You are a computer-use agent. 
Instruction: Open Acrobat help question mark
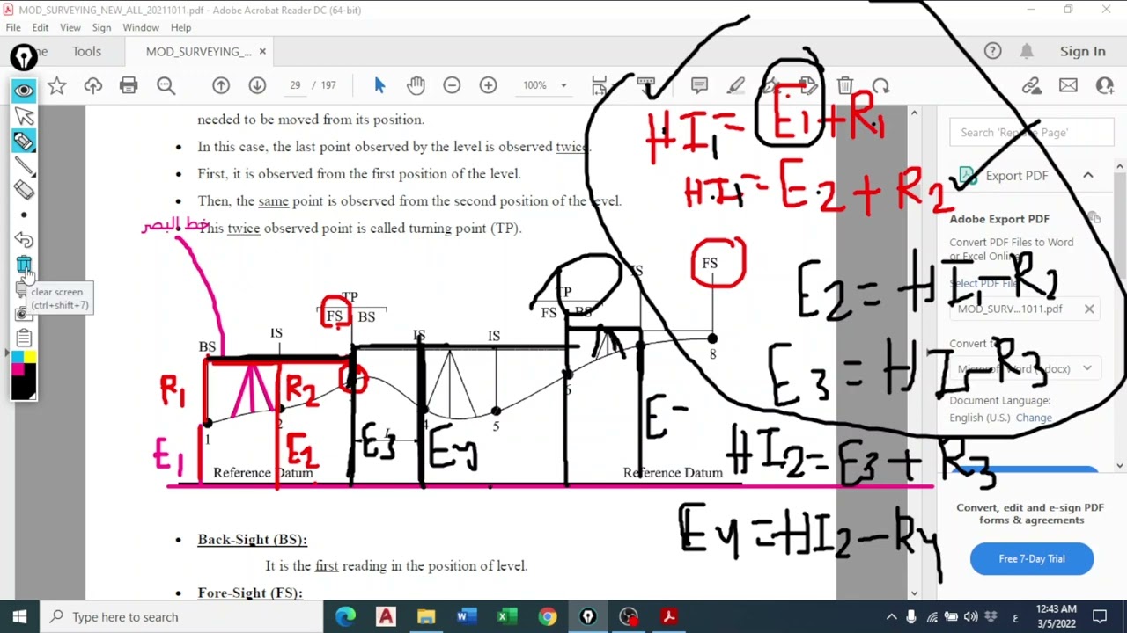(x=992, y=51)
